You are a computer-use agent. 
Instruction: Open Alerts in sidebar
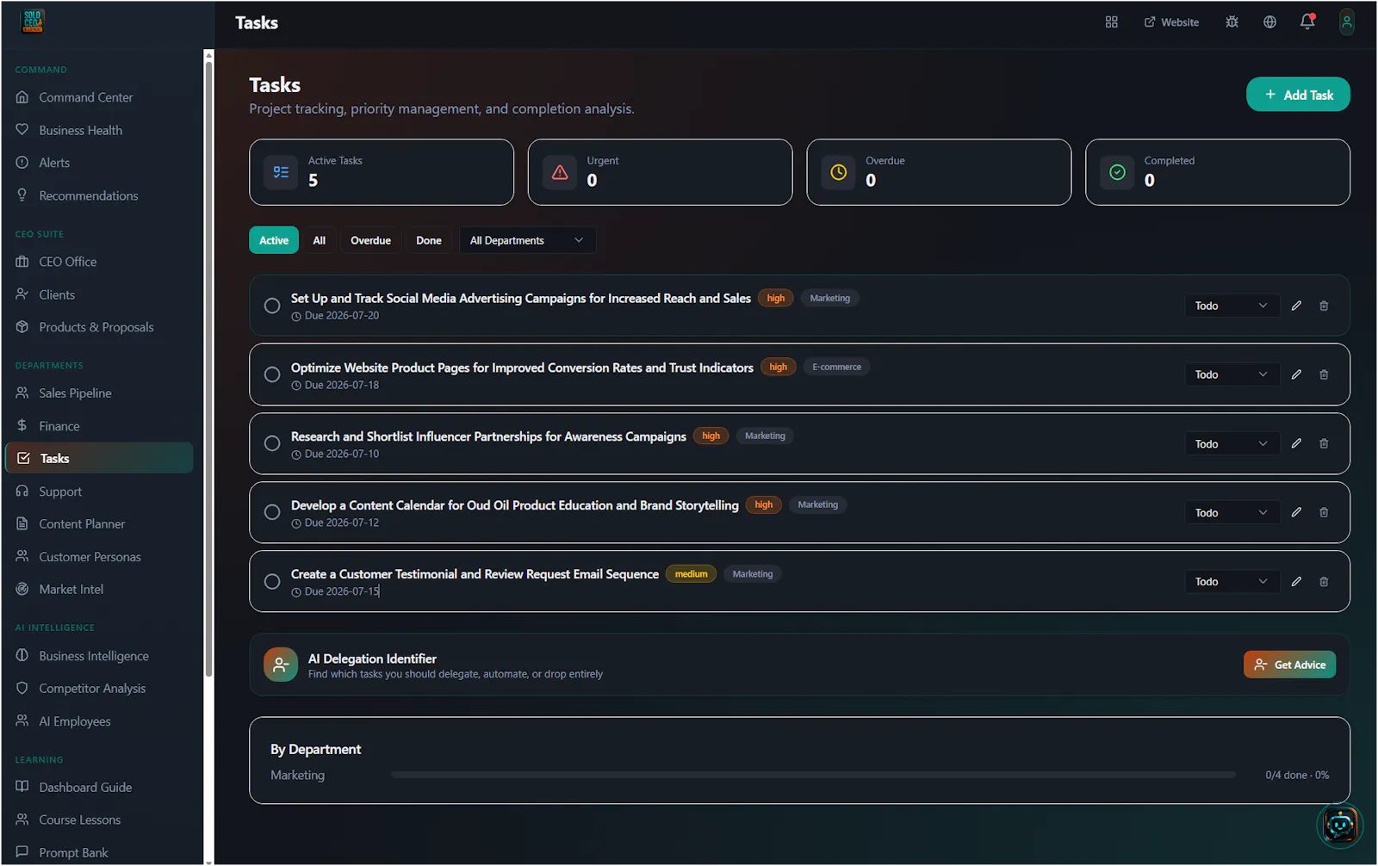coord(99,163)
